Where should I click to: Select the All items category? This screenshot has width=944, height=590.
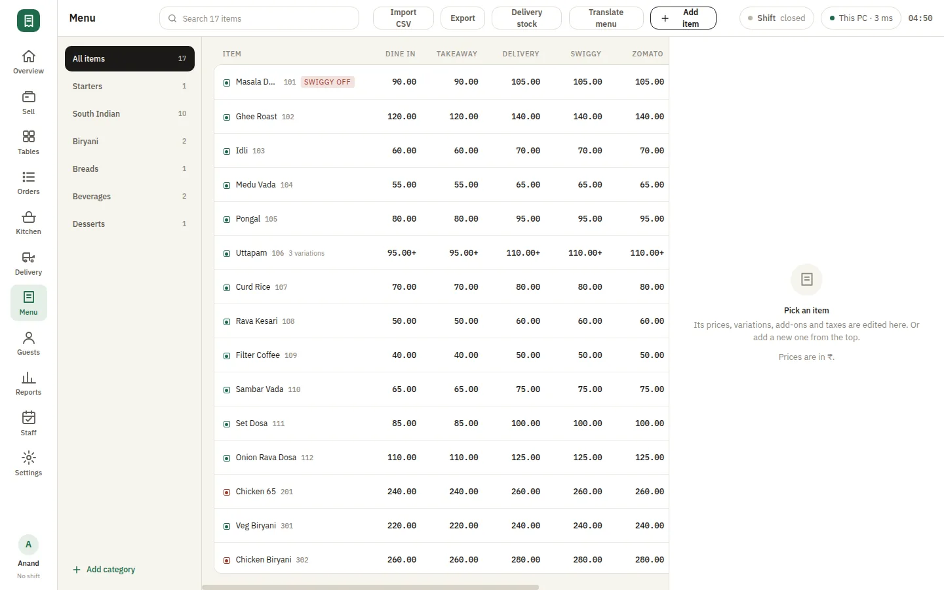click(x=130, y=58)
